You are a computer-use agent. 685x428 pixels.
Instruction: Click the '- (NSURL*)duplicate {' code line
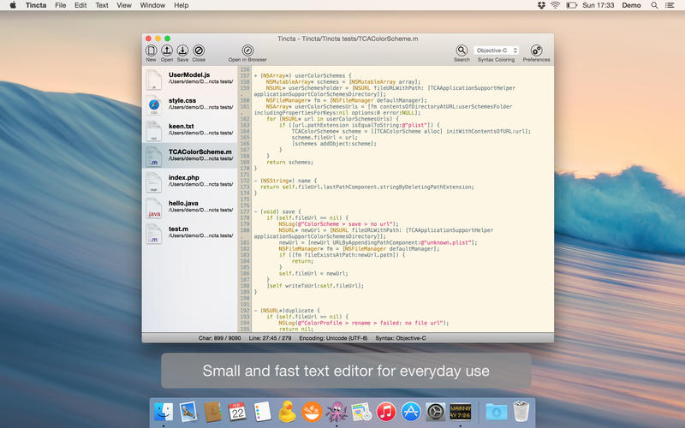coord(287,311)
